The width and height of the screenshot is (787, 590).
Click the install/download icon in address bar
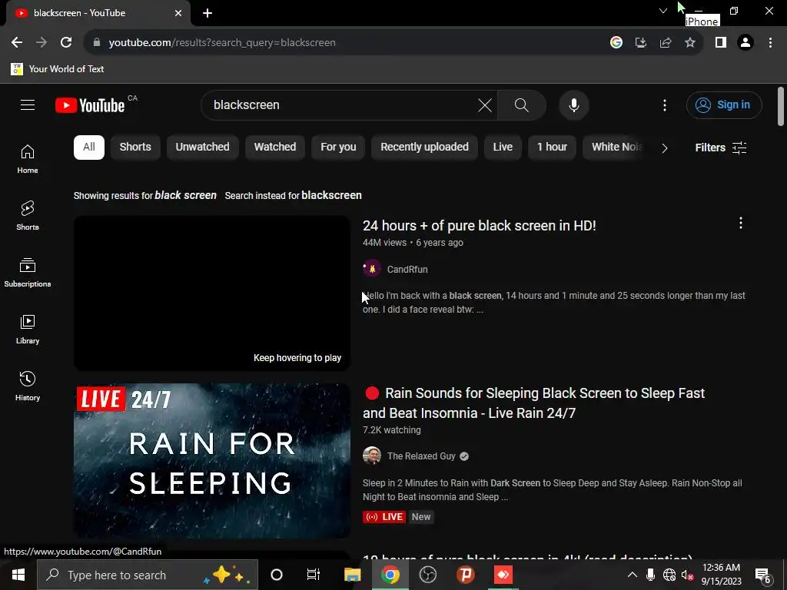click(x=640, y=43)
